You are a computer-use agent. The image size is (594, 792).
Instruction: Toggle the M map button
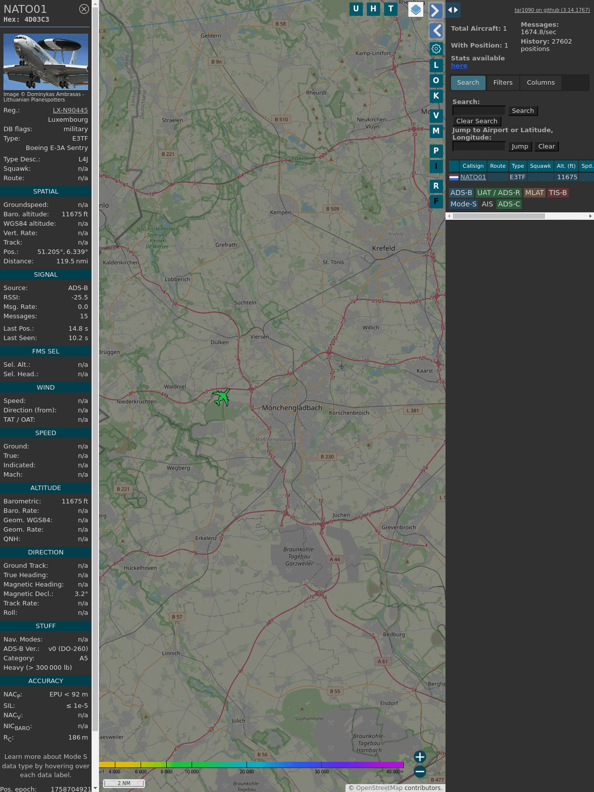point(436,131)
